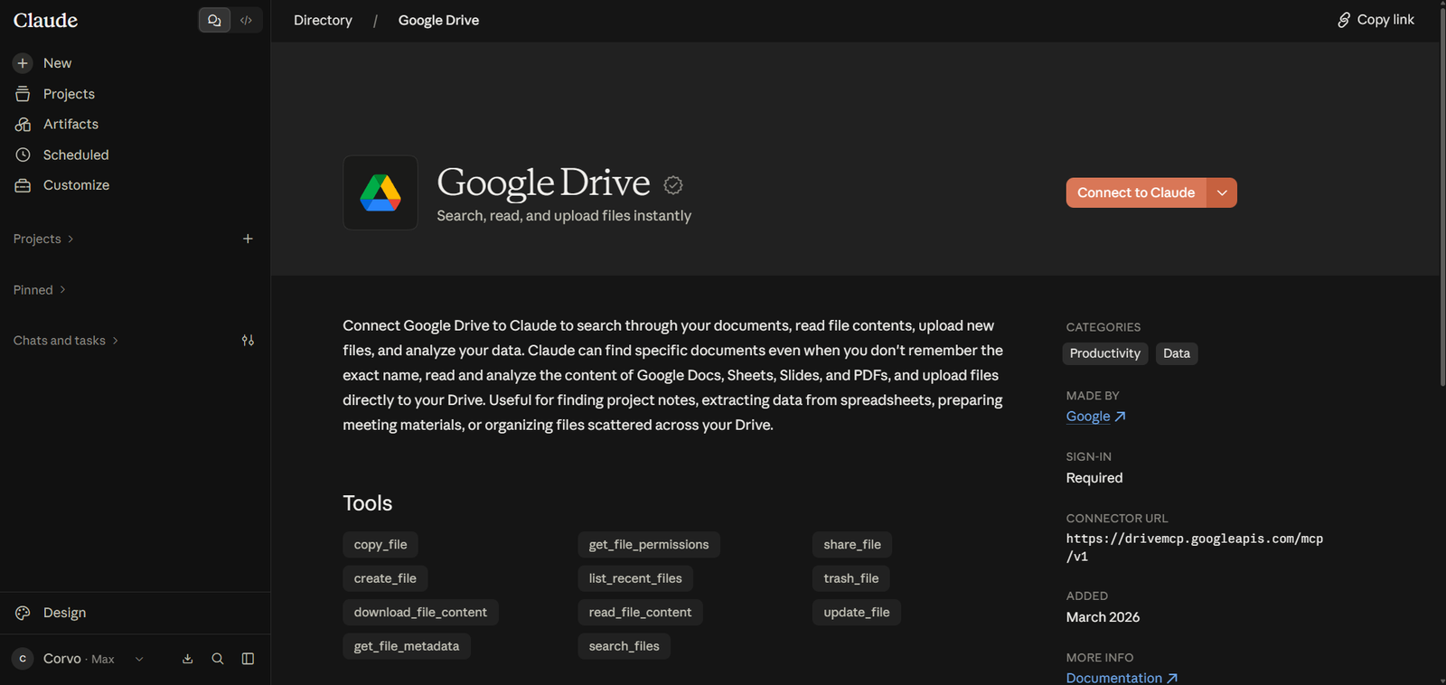Click the Google Drive logo

[x=380, y=192]
